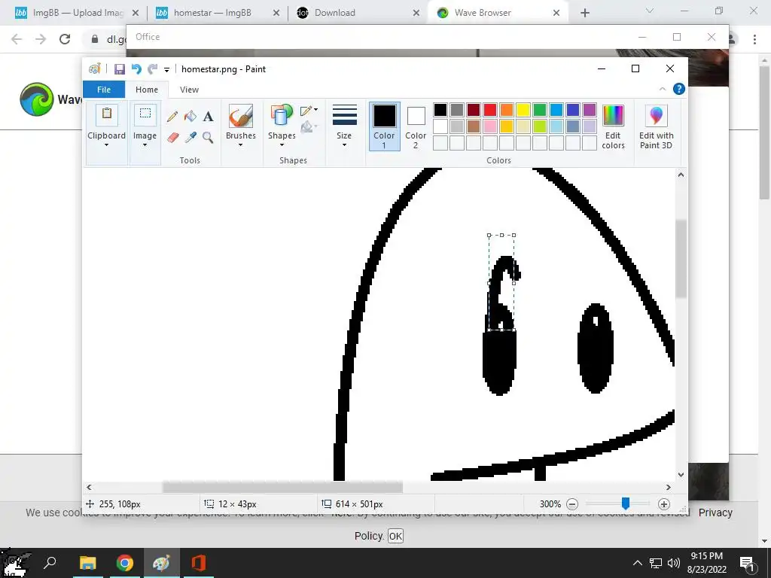Click the rectangular Select tool icon
The width and height of the screenshot is (771, 578).
(145, 114)
